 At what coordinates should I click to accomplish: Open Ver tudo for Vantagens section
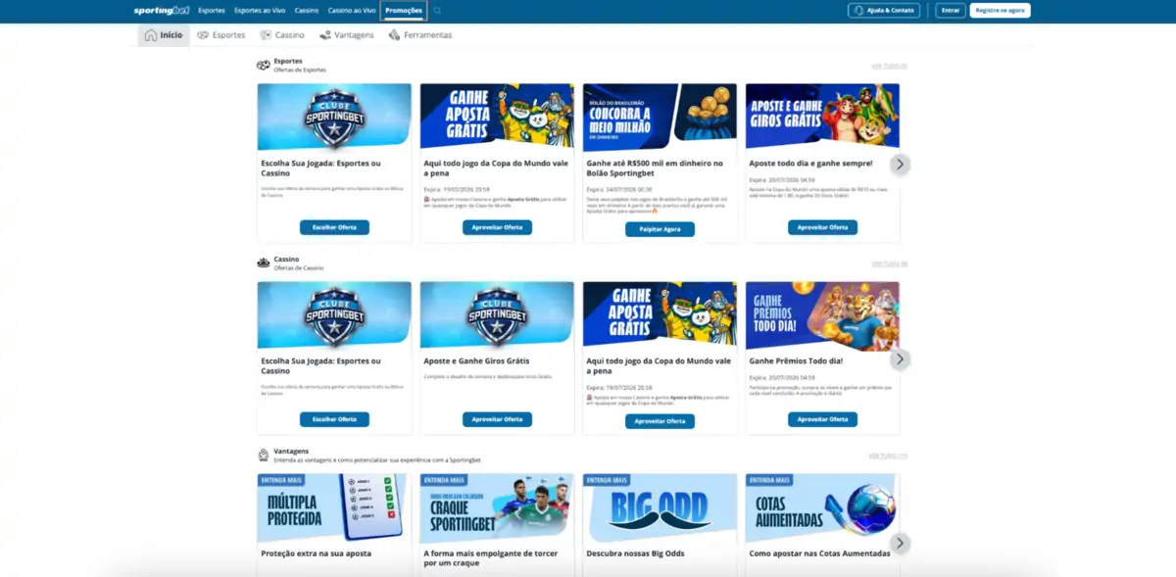[889, 456]
